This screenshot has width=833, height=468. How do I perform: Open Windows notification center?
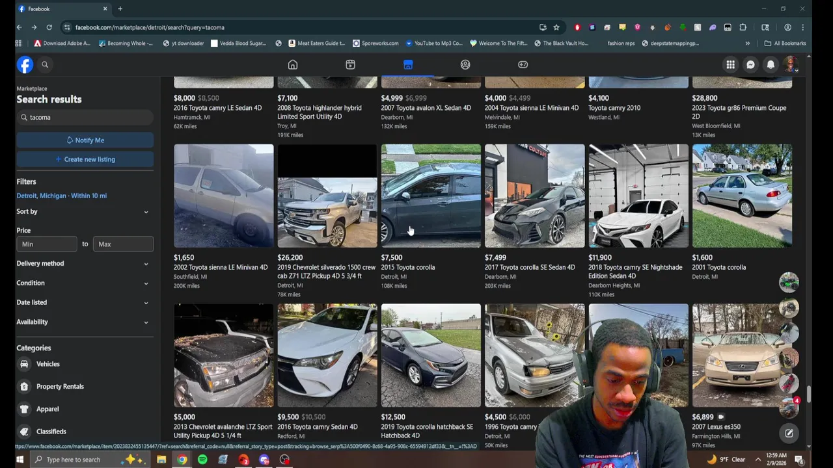click(799, 460)
